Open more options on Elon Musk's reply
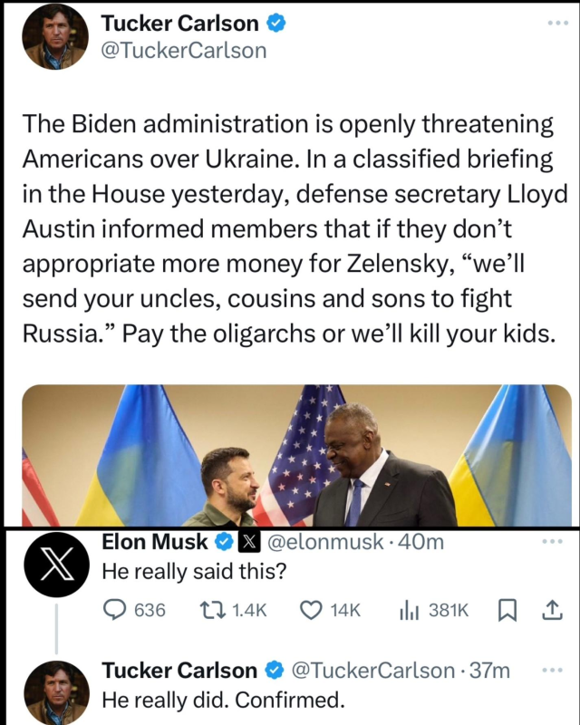This screenshot has height=725, width=580. 551,542
